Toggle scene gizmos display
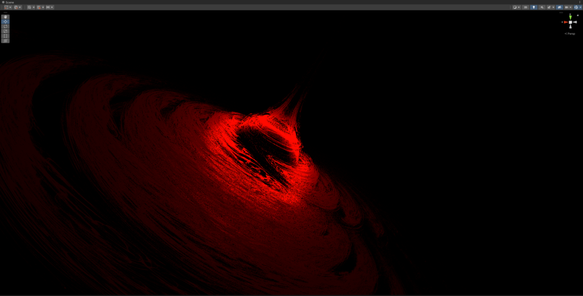The width and height of the screenshot is (583, 296). click(x=576, y=7)
